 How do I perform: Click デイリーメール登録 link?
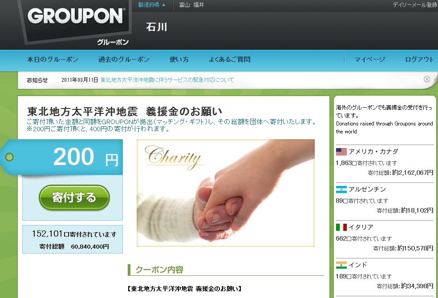point(415,5)
